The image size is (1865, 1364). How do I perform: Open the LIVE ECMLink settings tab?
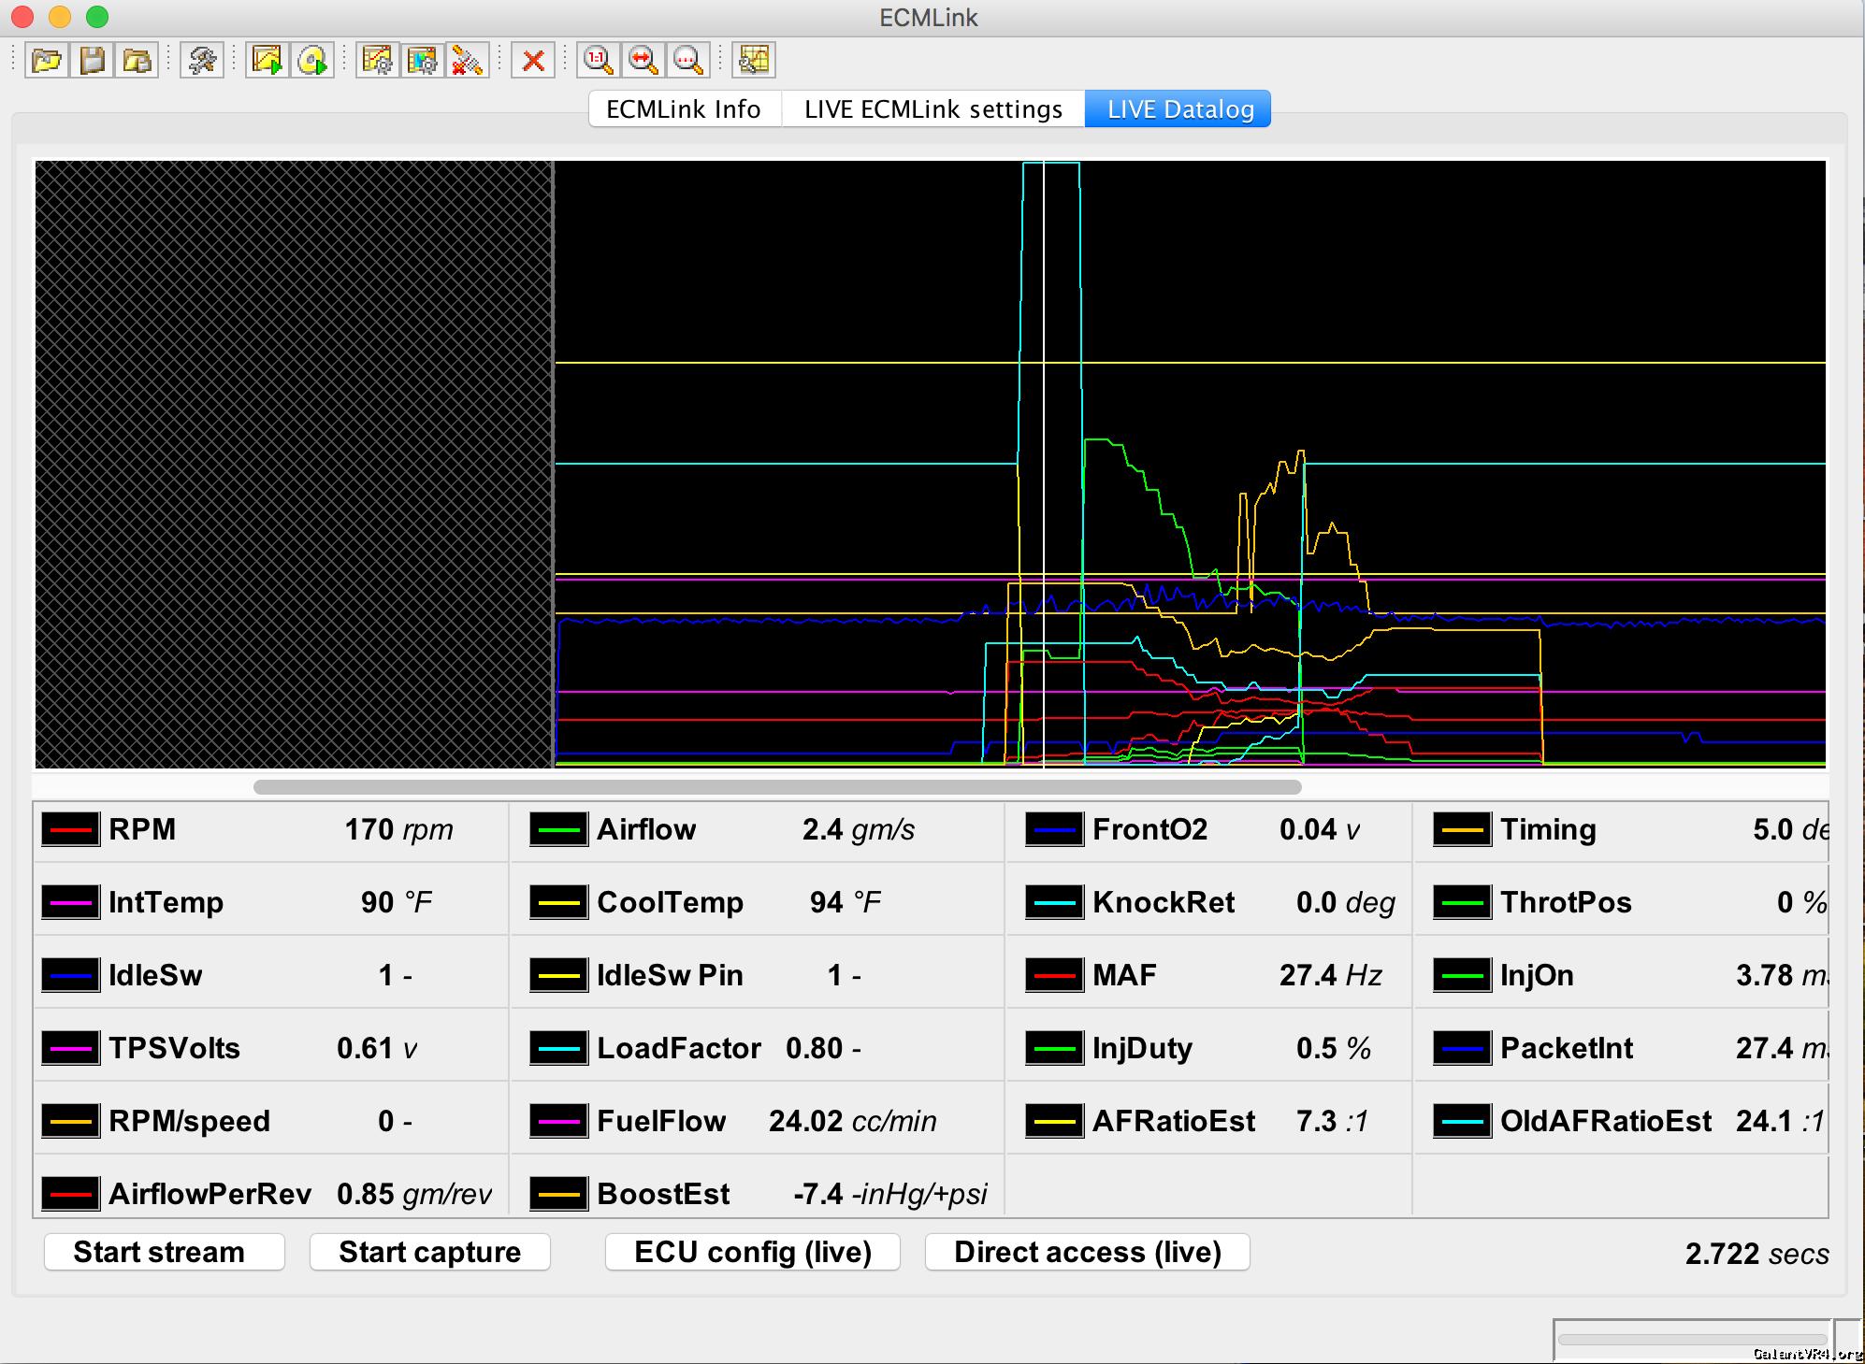click(x=932, y=109)
